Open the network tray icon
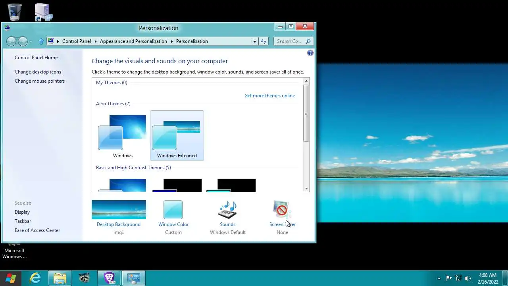The width and height of the screenshot is (508, 286). (458, 278)
